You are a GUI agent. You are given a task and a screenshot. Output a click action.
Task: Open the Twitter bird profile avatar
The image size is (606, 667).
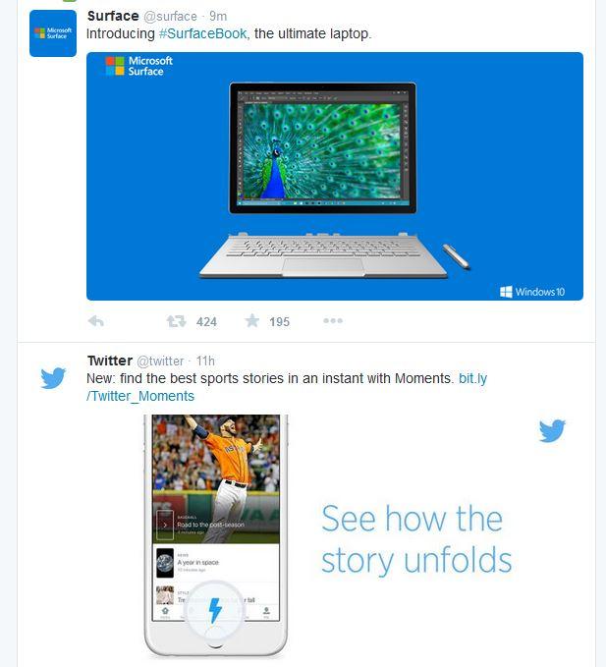point(53,377)
